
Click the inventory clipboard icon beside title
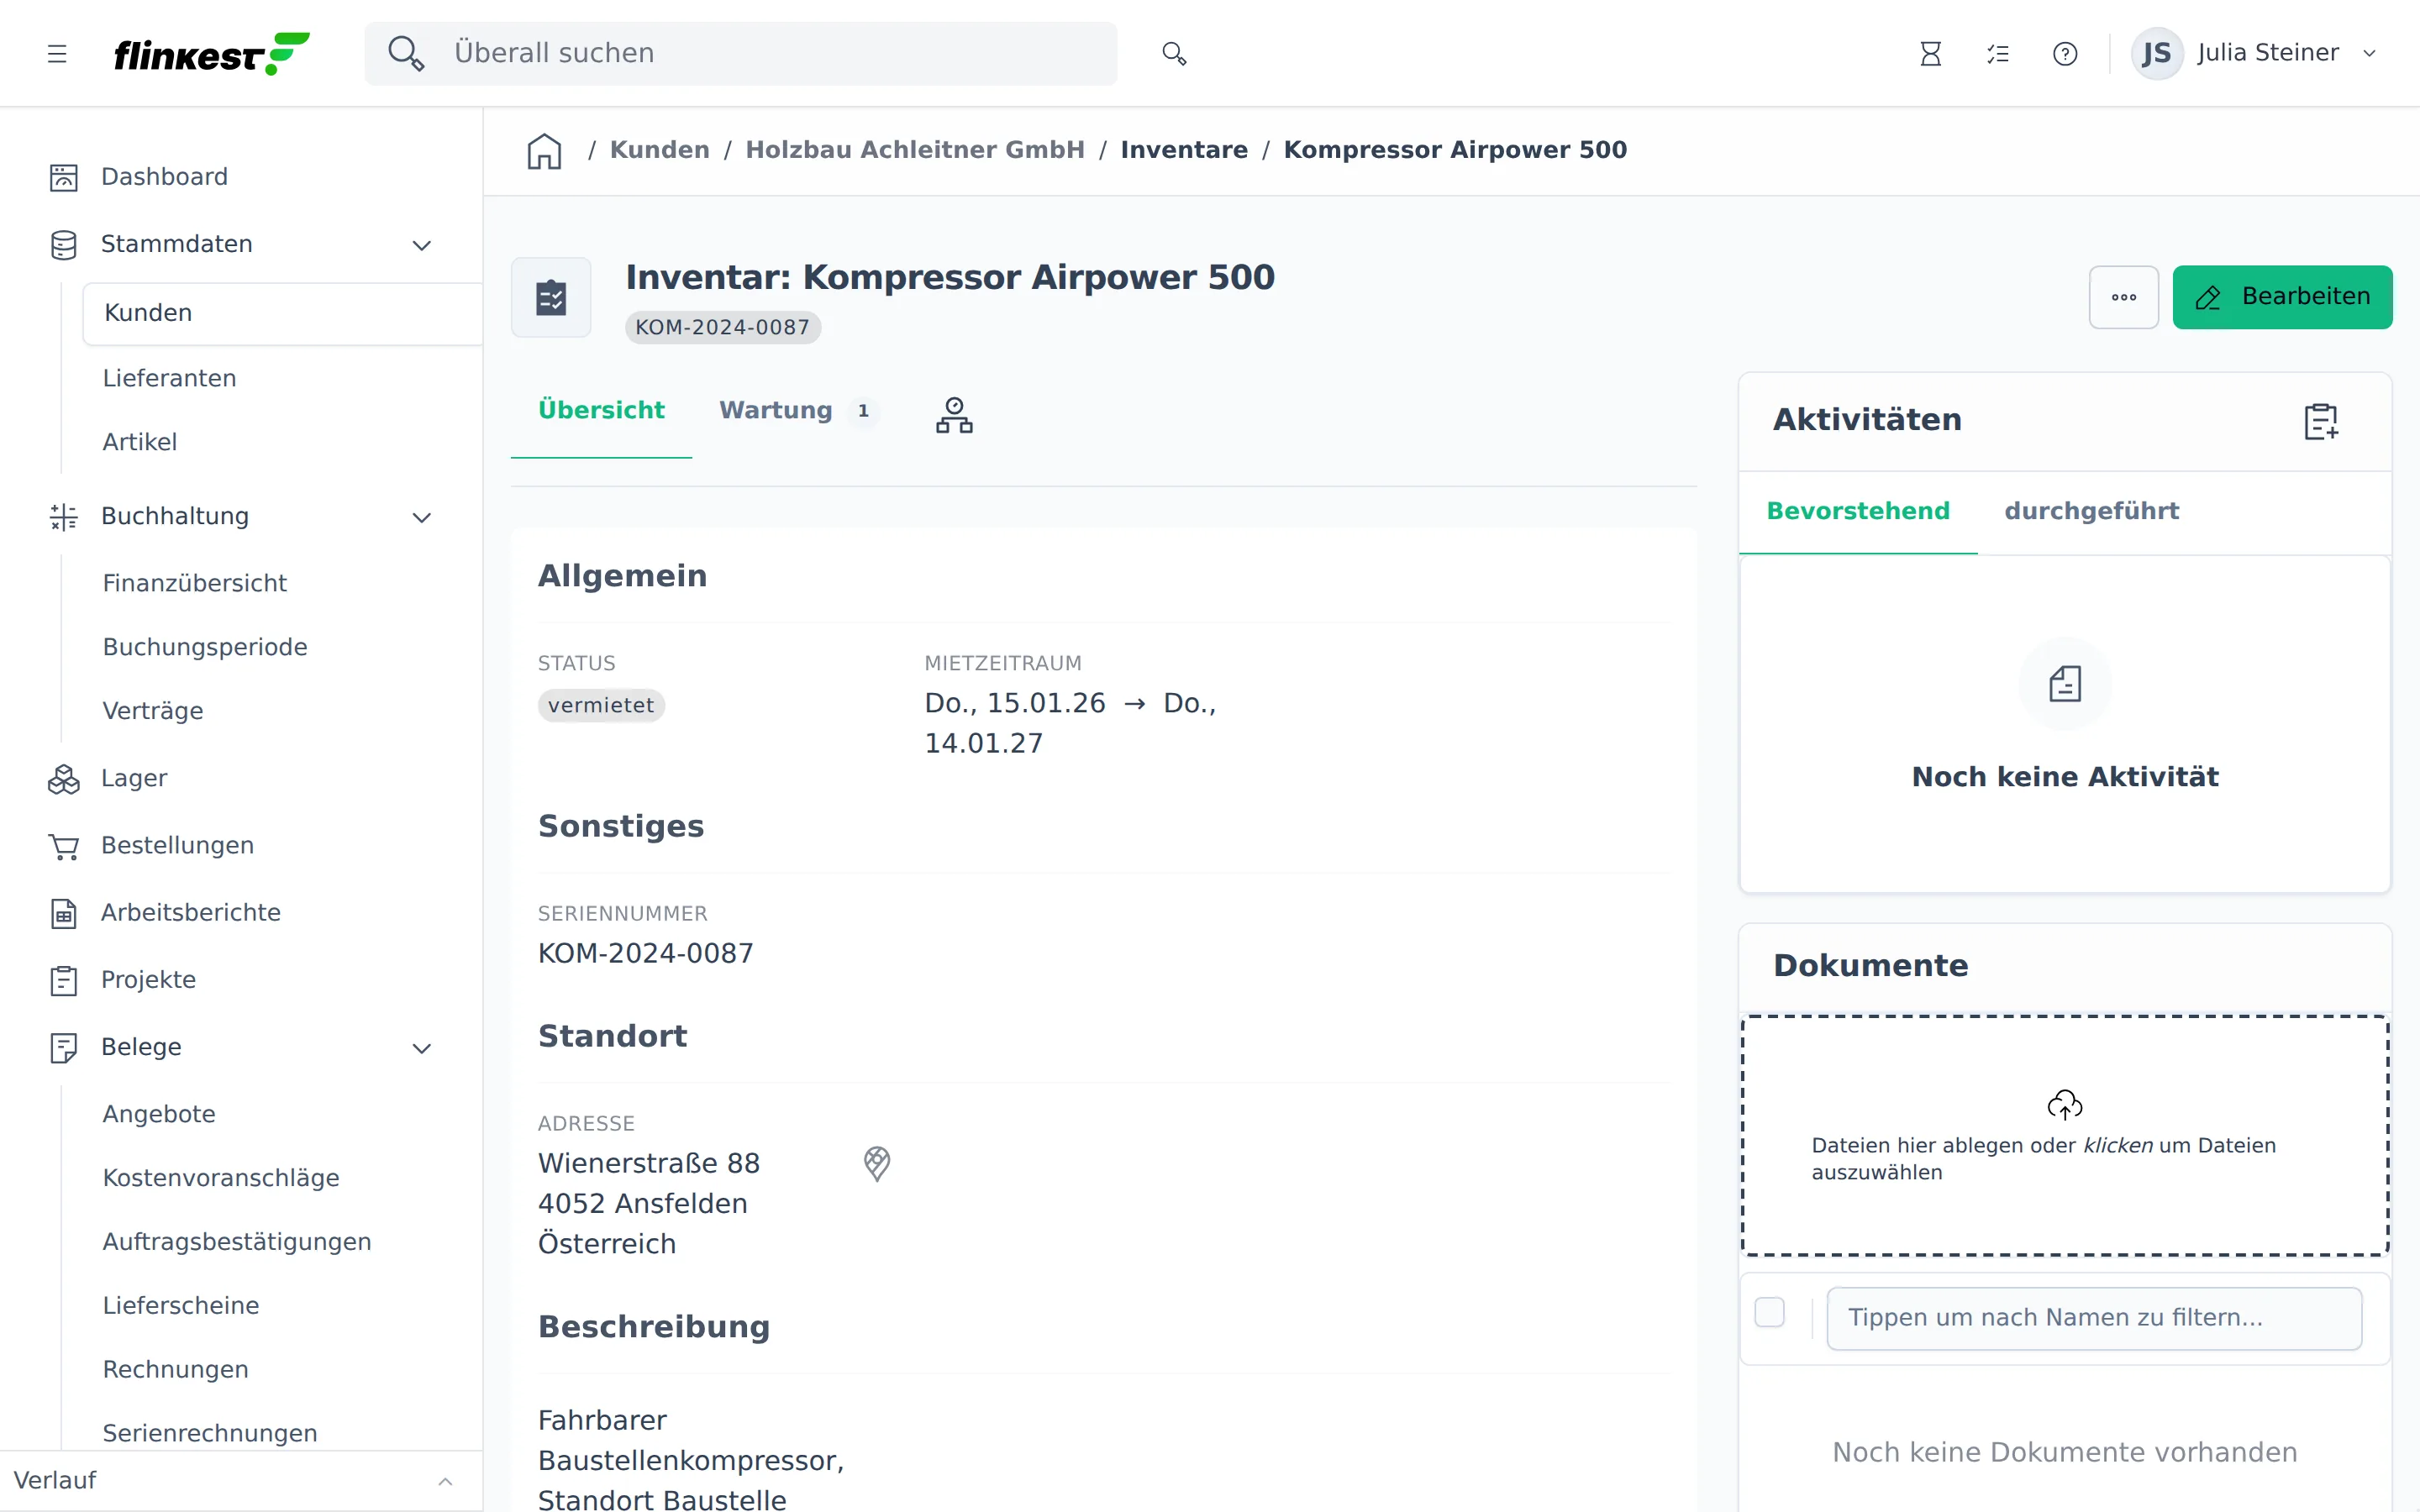(551, 297)
